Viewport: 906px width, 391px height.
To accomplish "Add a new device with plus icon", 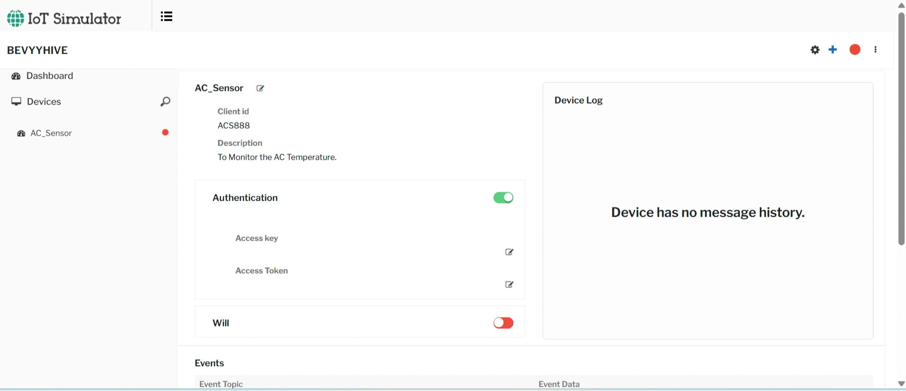I will [833, 49].
